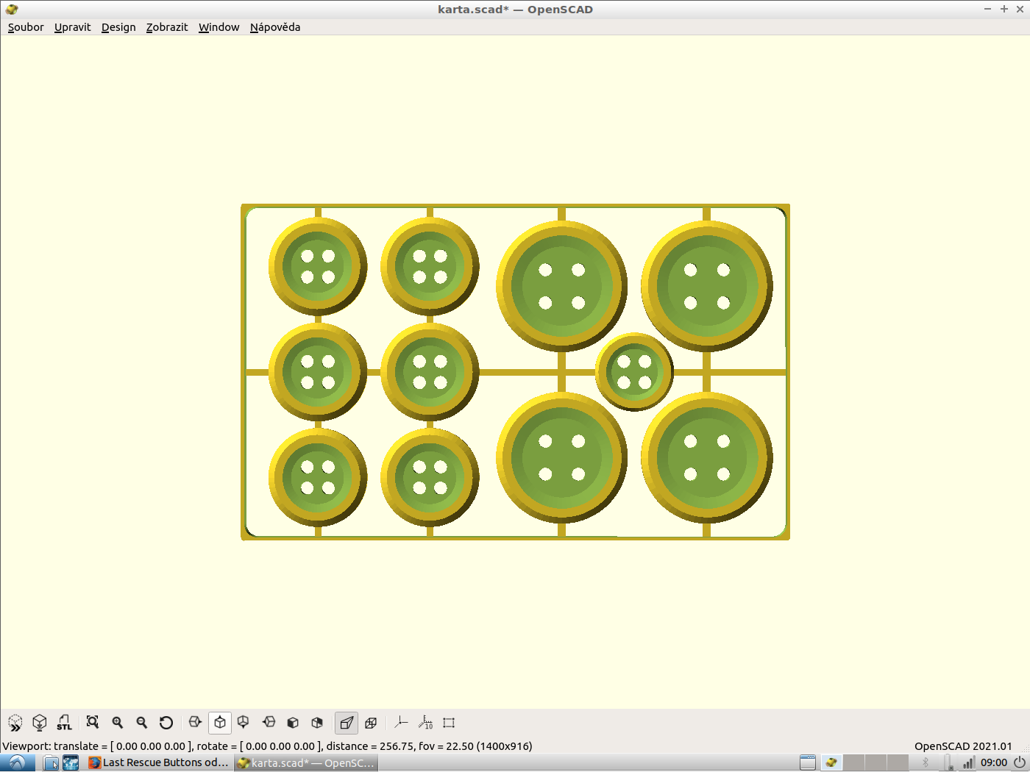Open the Zobrazit menu
Screen dimensions: 1030x772
166,27
